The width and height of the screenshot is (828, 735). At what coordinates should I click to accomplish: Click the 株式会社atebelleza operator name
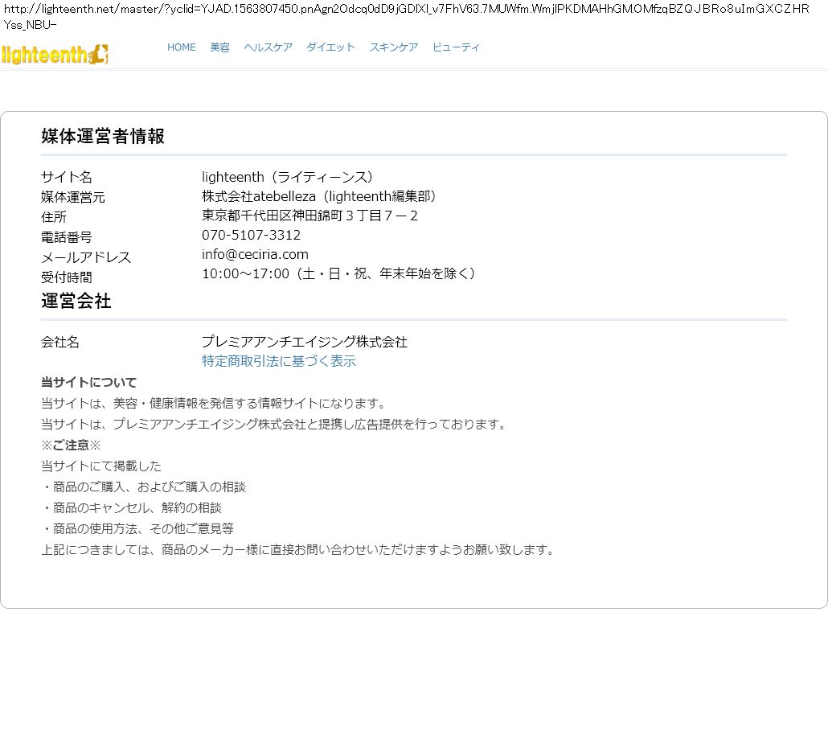(320, 197)
